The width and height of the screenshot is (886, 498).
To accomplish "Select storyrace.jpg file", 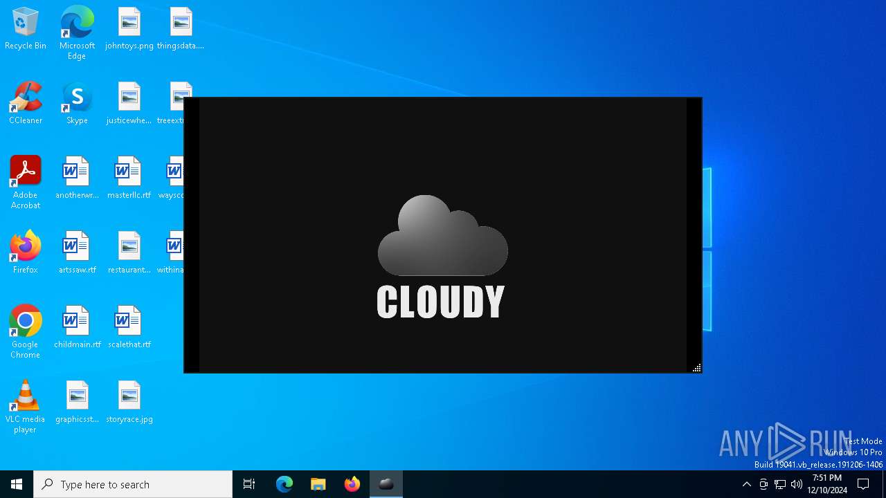I will click(129, 403).
